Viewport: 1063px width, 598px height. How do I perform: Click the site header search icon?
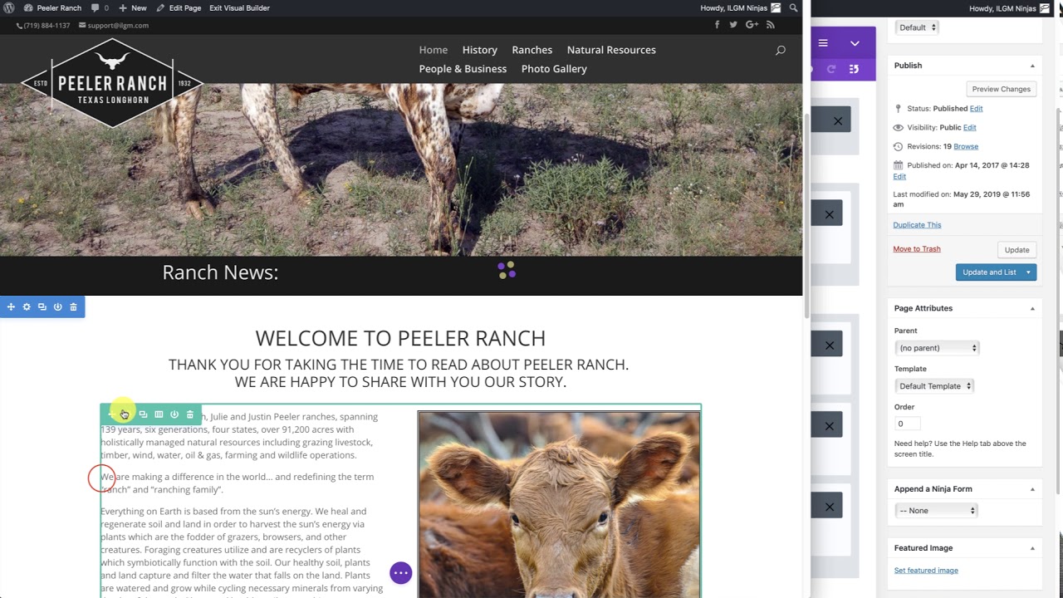click(x=781, y=51)
